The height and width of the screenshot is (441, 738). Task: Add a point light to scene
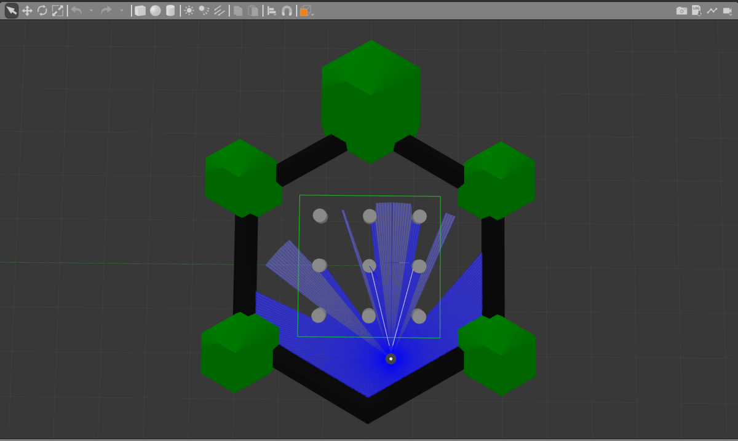pyautogui.click(x=189, y=10)
